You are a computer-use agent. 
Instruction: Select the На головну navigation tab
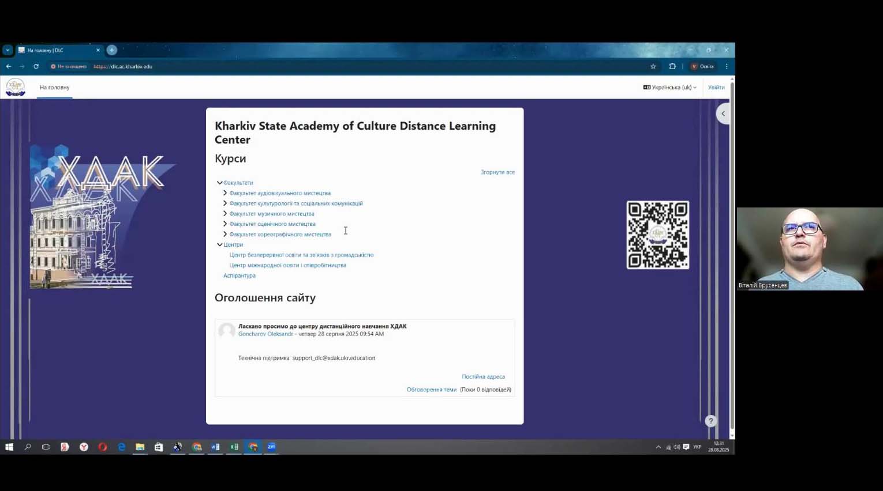pos(54,88)
